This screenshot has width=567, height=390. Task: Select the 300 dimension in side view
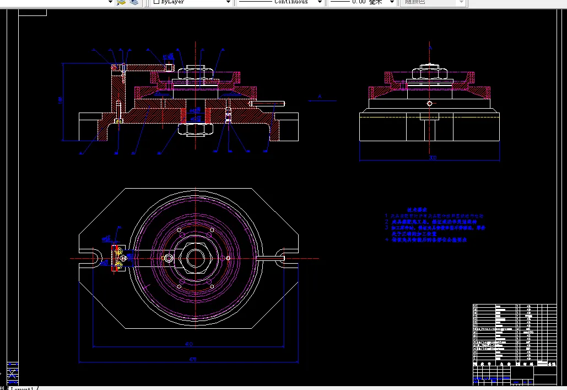[x=433, y=158]
